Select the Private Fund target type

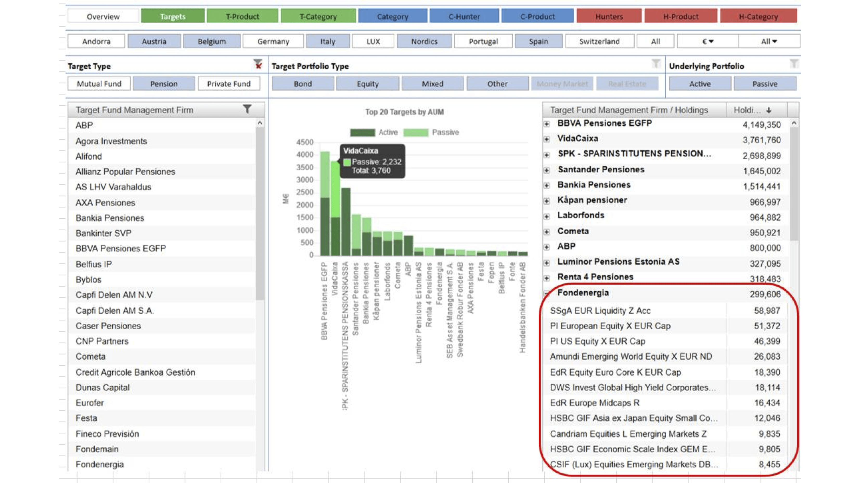[x=229, y=84]
